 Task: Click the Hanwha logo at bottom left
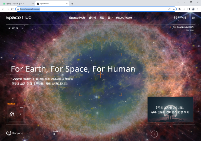click(15, 133)
